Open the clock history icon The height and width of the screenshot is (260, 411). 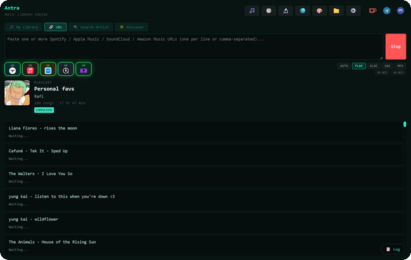[x=269, y=11]
